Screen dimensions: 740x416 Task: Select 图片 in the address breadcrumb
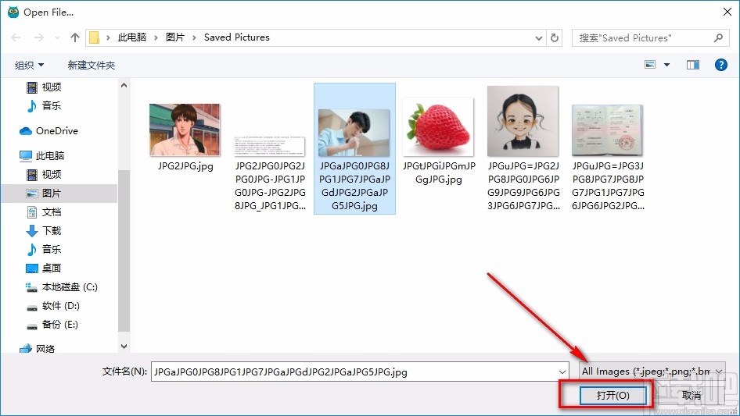point(175,37)
